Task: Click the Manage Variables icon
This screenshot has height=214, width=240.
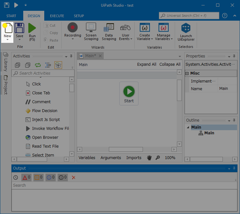Action: click(164, 28)
